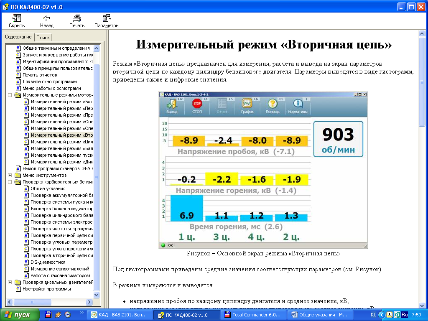Screen dimensions: 428x321
Task: Click right arrow of tree horizontal scrollbar
Action: click(89, 302)
